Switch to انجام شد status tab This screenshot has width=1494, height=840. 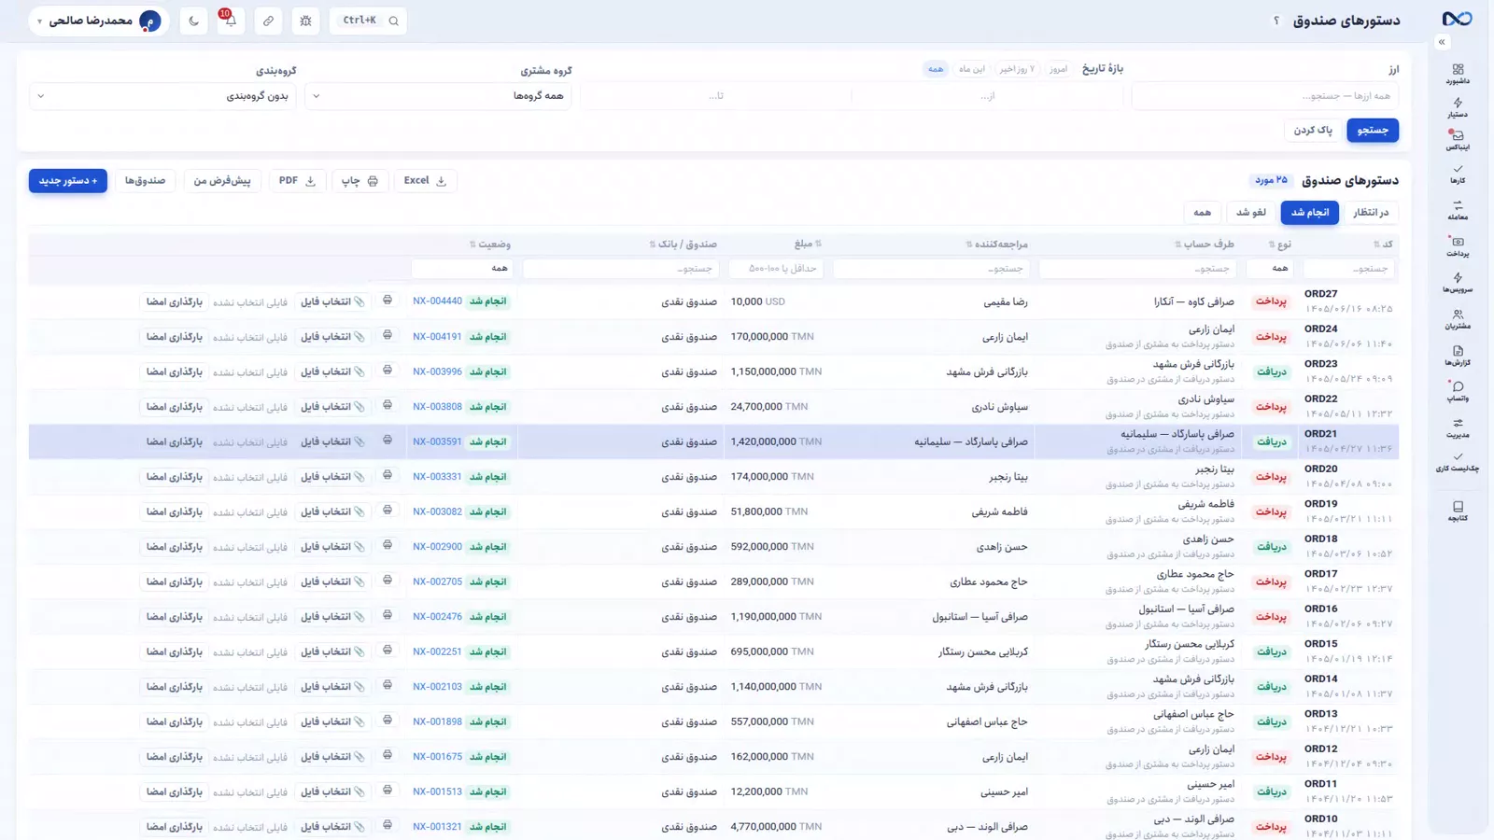click(x=1310, y=213)
